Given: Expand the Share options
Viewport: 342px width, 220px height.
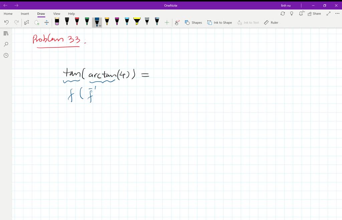Looking at the screenshot, I should (314, 13).
